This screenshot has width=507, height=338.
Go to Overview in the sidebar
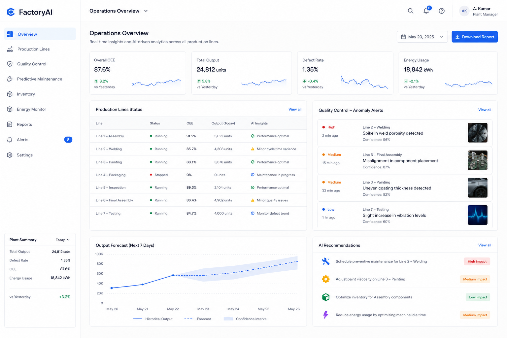[40, 34]
